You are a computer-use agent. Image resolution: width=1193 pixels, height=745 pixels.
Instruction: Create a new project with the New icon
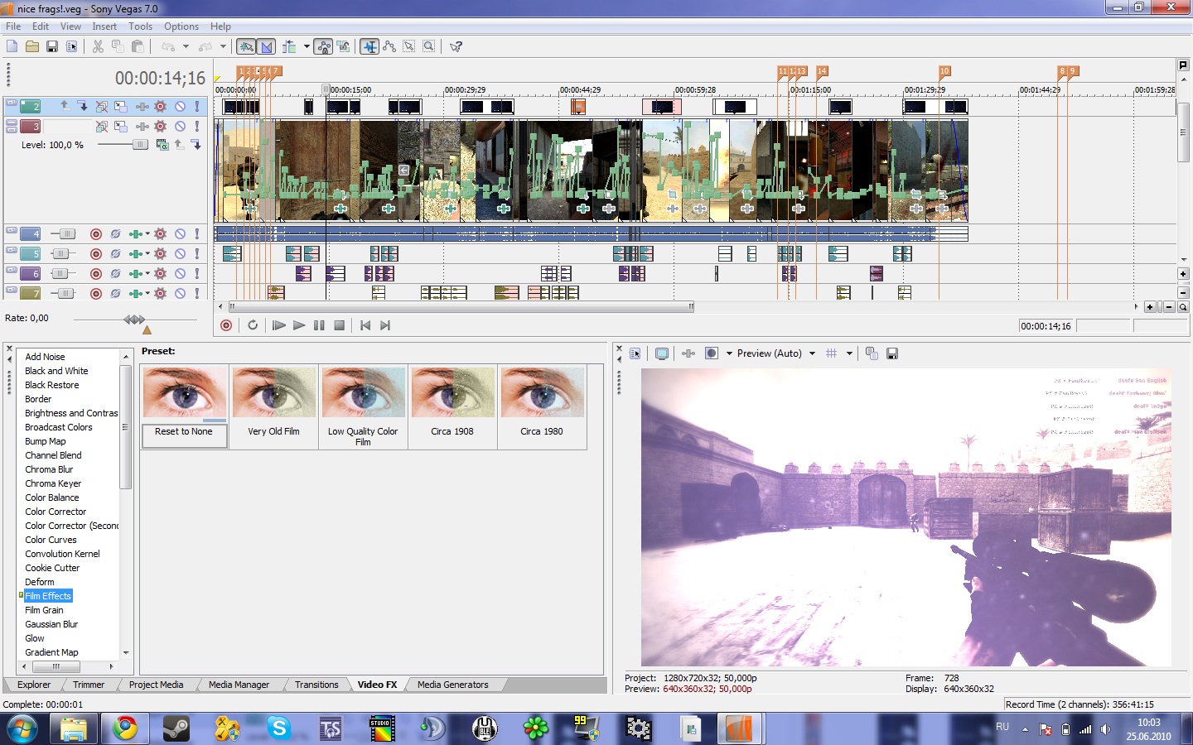(12, 46)
